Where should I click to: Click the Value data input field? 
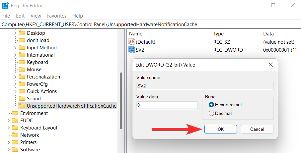click(167, 105)
